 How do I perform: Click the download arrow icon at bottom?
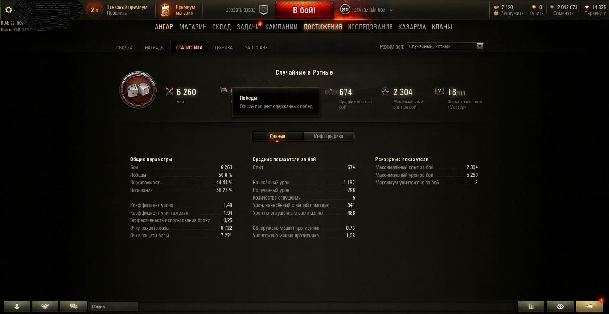pyautogui.click(x=16, y=306)
